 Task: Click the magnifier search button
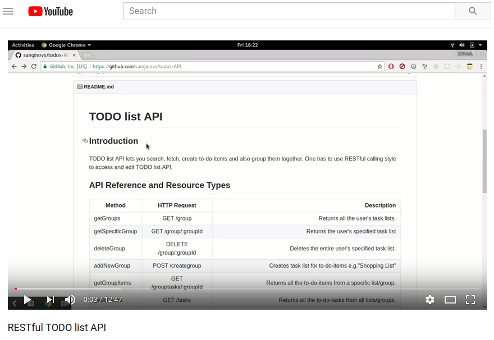point(473,11)
